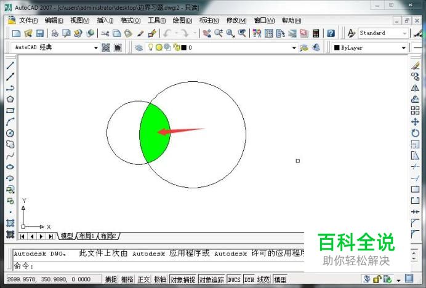Open the layer list dropdown arrow

coord(294,48)
